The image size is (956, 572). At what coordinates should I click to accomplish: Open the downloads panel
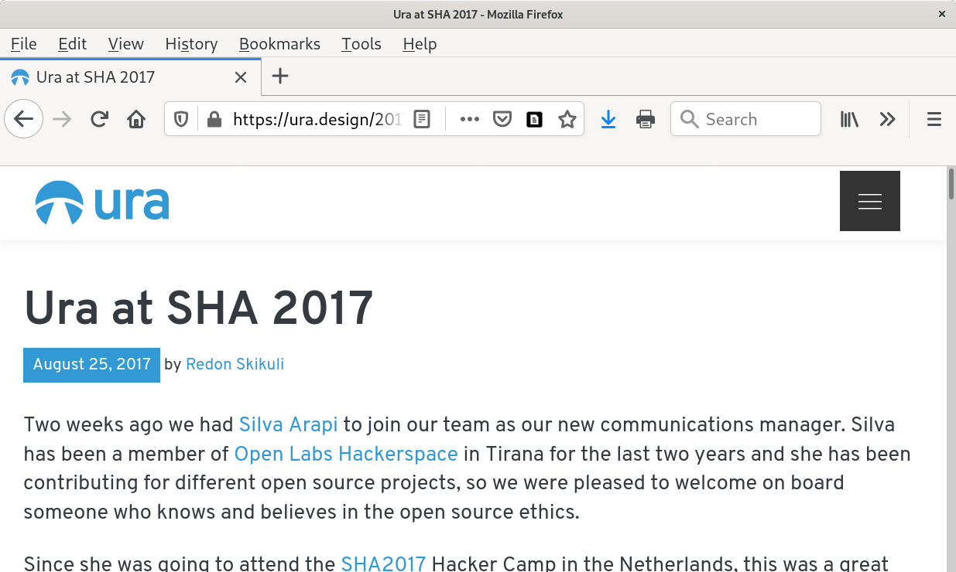608,119
